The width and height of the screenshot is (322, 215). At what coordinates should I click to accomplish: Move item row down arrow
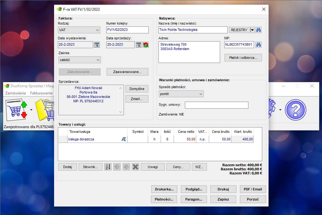pos(126,167)
